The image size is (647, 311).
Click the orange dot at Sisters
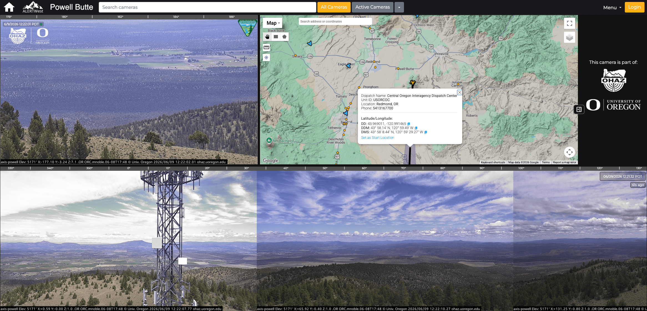click(295, 56)
